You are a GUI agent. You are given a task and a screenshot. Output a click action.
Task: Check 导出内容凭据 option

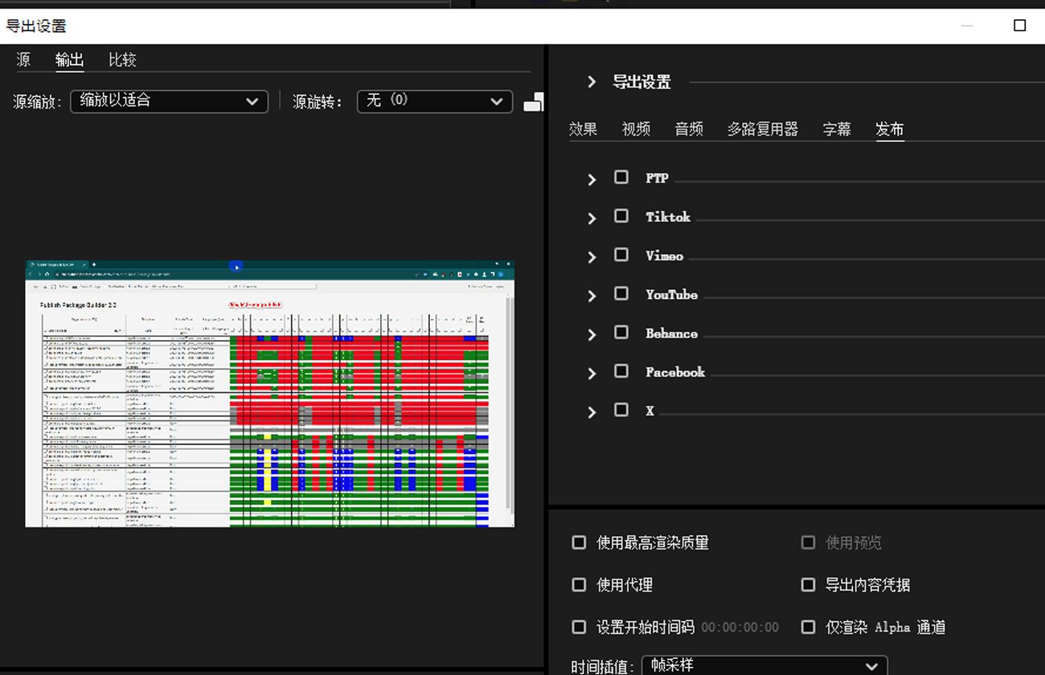click(x=808, y=585)
